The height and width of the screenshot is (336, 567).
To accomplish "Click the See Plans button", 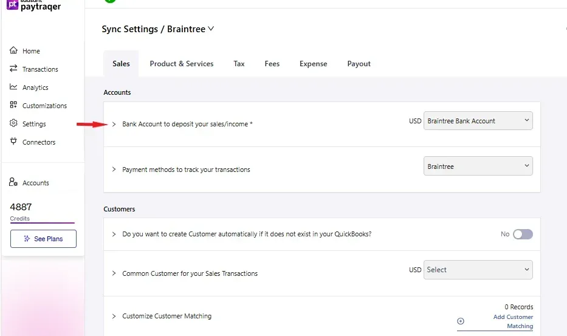I will point(43,239).
